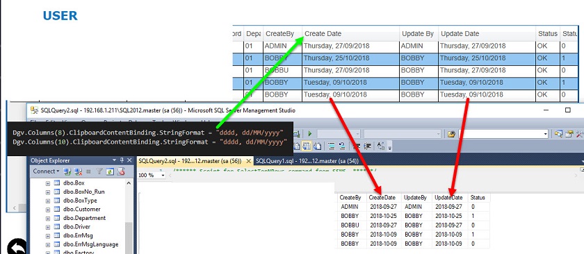Click the Filter funnel icon in Object Explorer
The height and width of the screenshot is (254, 584).
click(x=99, y=171)
